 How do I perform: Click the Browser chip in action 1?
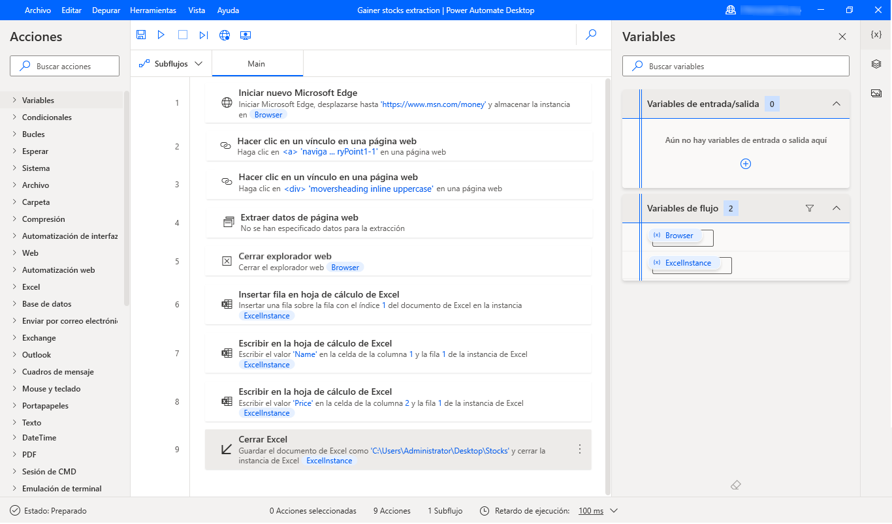[x=268, y=115]
